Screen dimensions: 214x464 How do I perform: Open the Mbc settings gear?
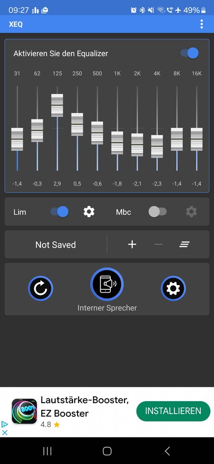[191, 212]
